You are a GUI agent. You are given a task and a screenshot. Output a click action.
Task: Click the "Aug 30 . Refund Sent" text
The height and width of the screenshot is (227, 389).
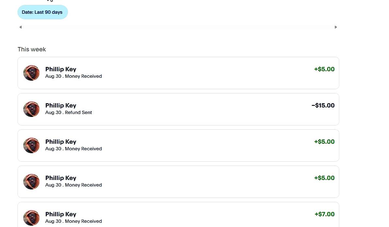(x=69, y=112)
